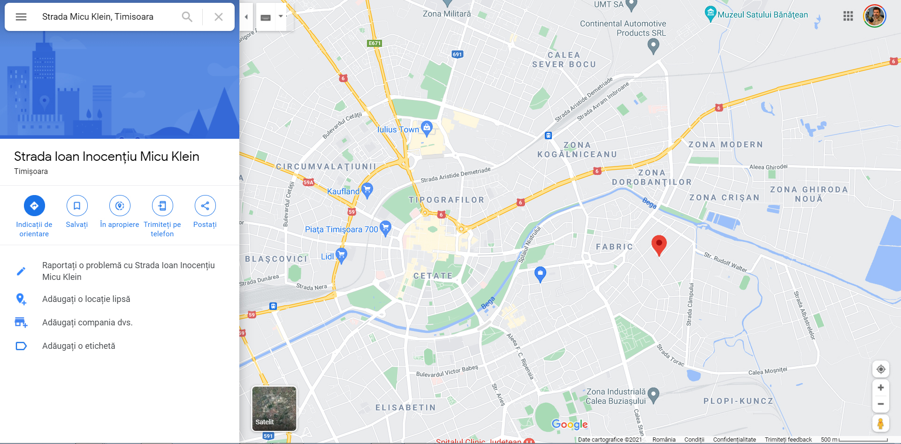
Task: Send to phone with Trimiteți pe telefon
Action: (x=162, y=205)
